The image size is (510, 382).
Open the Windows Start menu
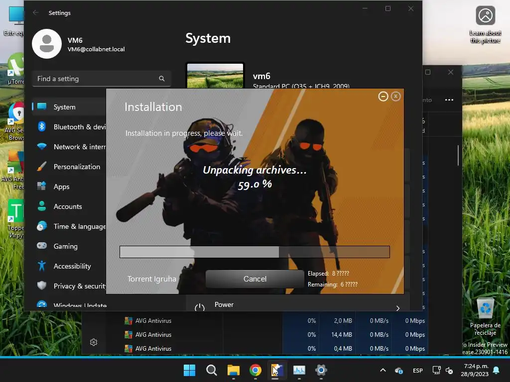189,370
